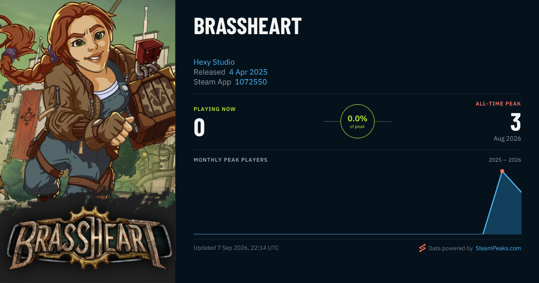
Task: Click the 0.0% of peak circle
Action: point(358,121)
